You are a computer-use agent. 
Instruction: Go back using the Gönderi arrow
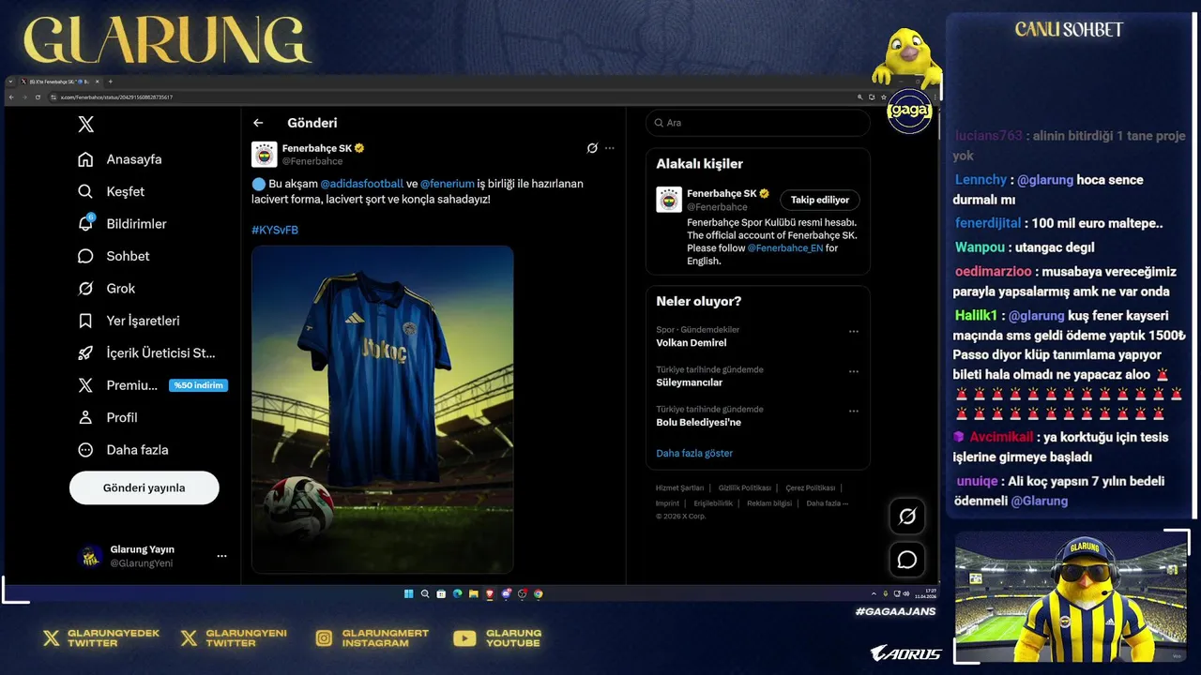pyautogui.click(x=258, y=123)
